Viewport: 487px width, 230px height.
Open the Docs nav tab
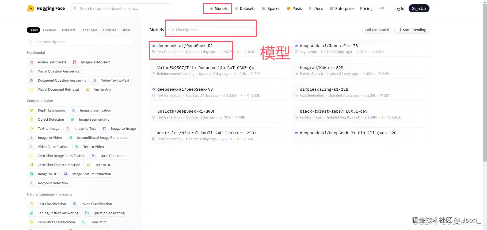click(x=316, y=9)
